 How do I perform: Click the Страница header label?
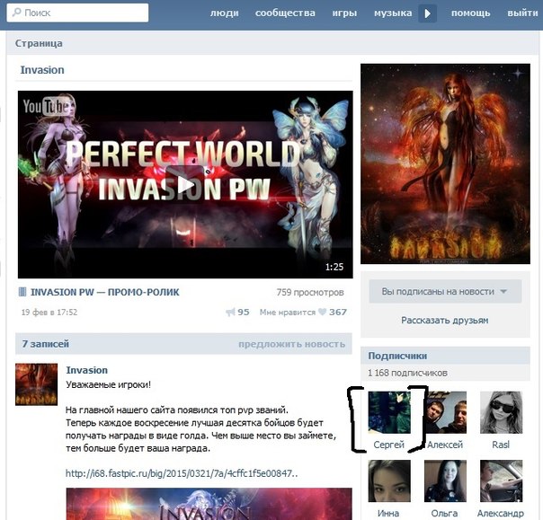[x=39, y=43]
